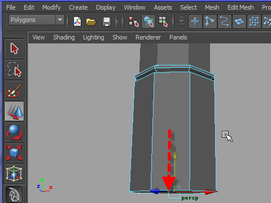Open the File menu
The width and height of the screenshot is (271, 203).
click(x=11, y=7)
